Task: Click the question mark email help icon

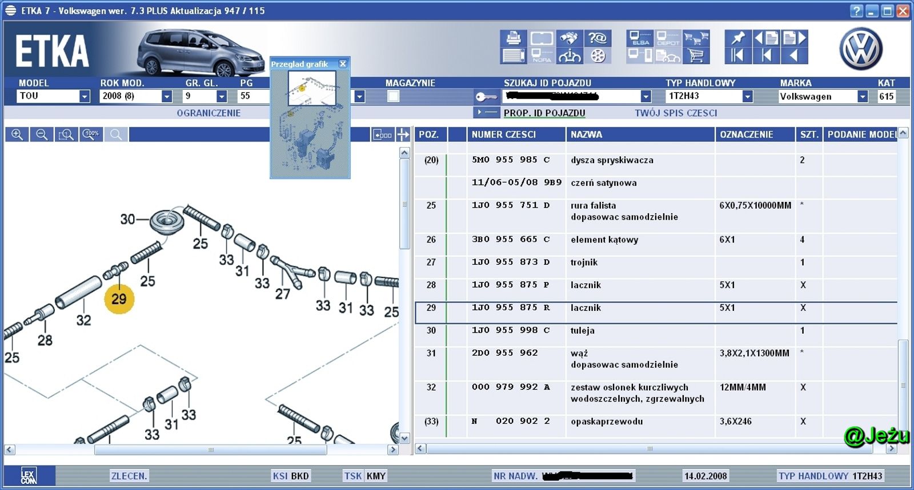Action: point(598,38)
